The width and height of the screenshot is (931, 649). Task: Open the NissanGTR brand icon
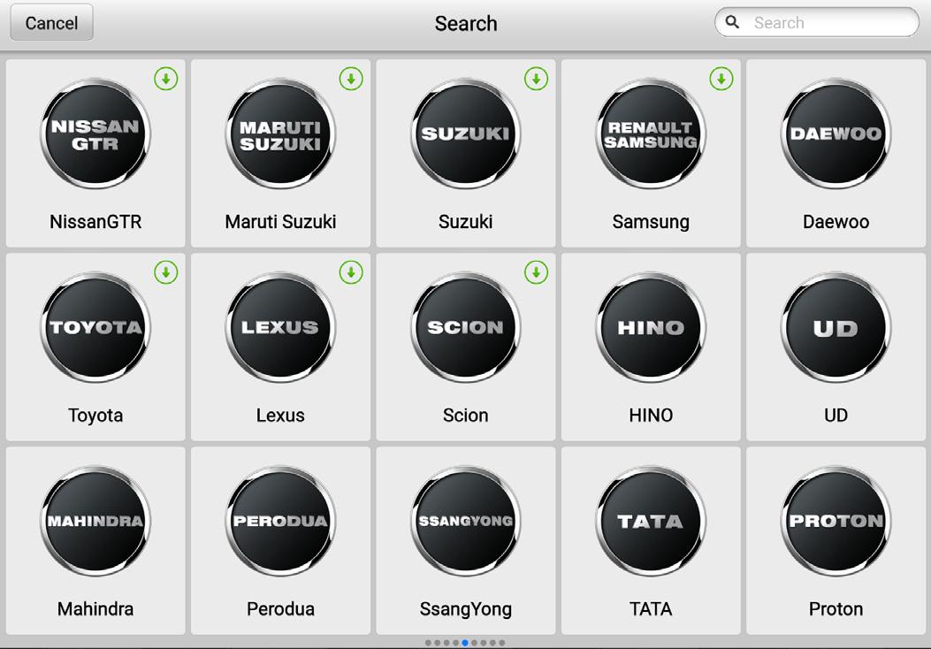(95, 134)
